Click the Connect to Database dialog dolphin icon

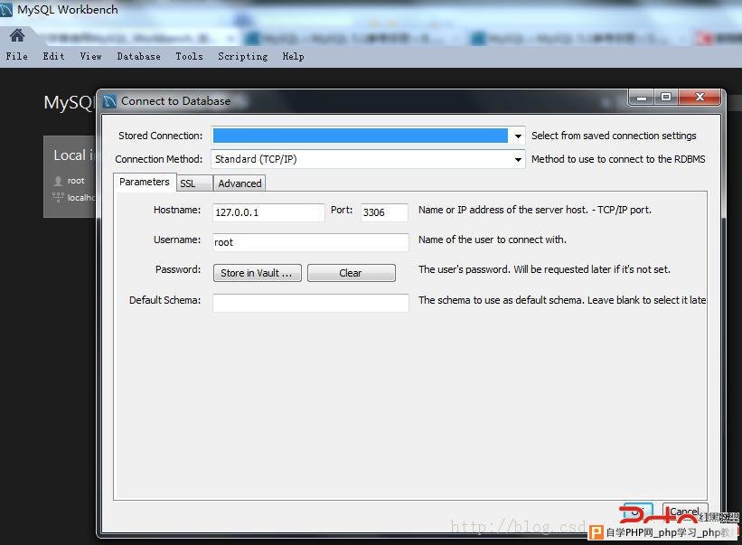(109, 101)
